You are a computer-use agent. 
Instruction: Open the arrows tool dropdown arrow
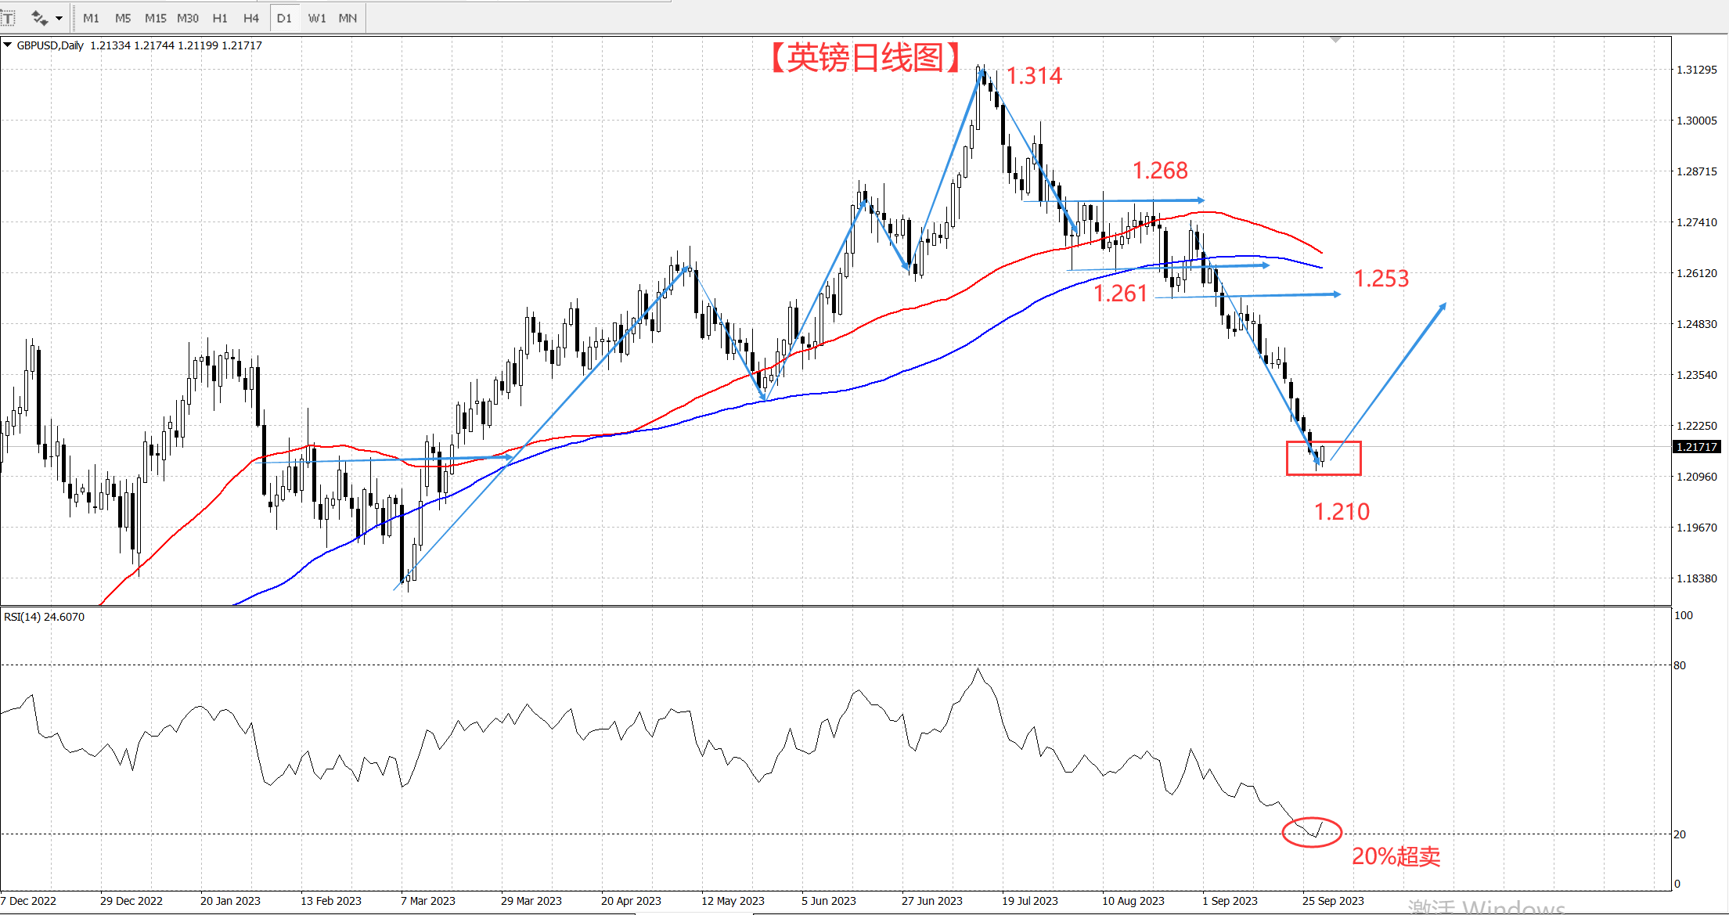[x=59, y=18]
